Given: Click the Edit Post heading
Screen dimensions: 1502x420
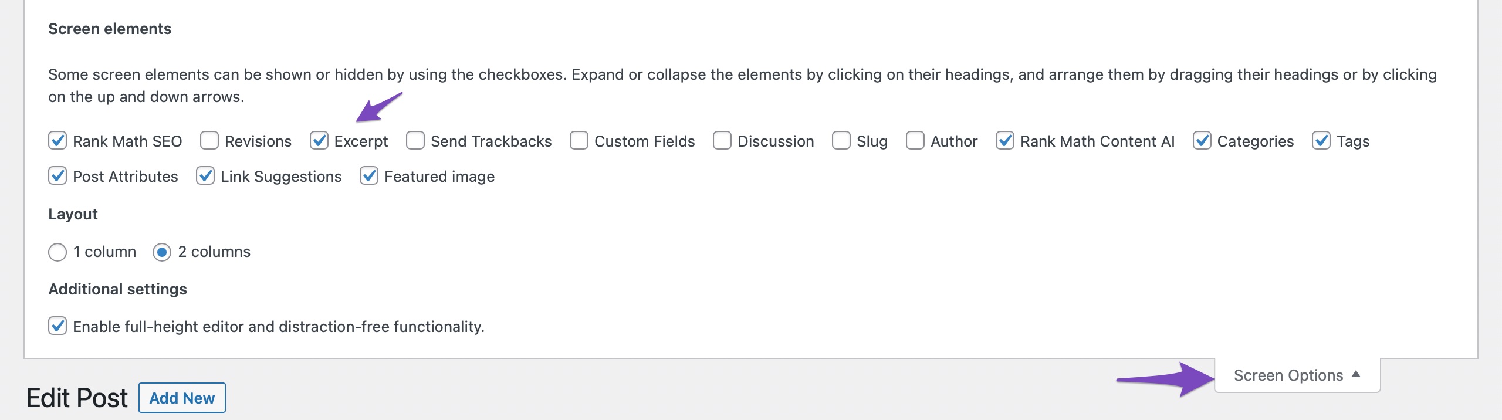Looking at the screenshot, I should click(78, 398).
